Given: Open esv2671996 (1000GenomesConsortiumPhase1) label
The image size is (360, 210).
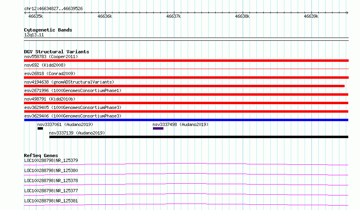Looking at the screenshot, I should (x=73, y=90).
